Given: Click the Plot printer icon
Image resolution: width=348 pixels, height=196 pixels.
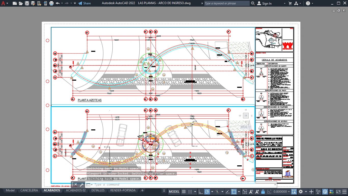Looking at the screenshot, I should click(x=51, y=3).
